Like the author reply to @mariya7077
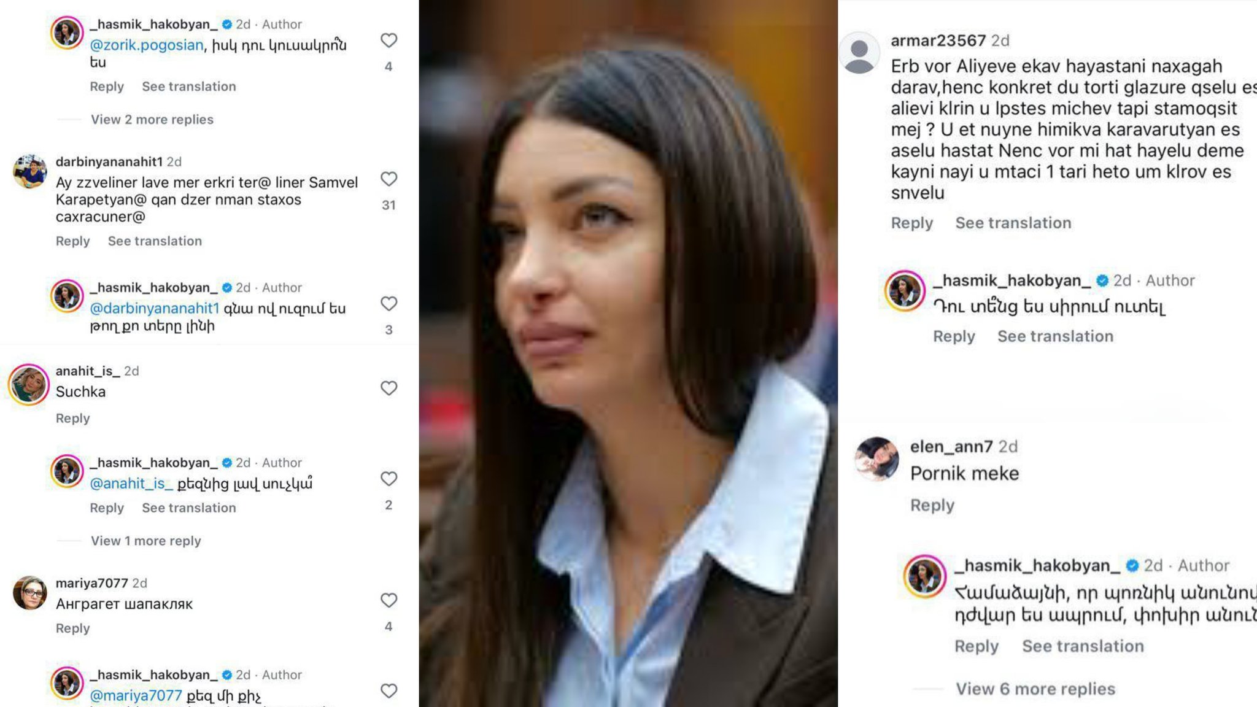Screen dimensions: 1257x707 pyautogui.click(x=389, y=690)
